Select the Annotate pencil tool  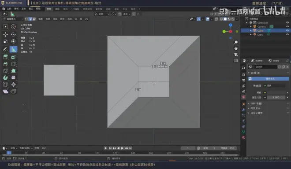coord(5,49)
